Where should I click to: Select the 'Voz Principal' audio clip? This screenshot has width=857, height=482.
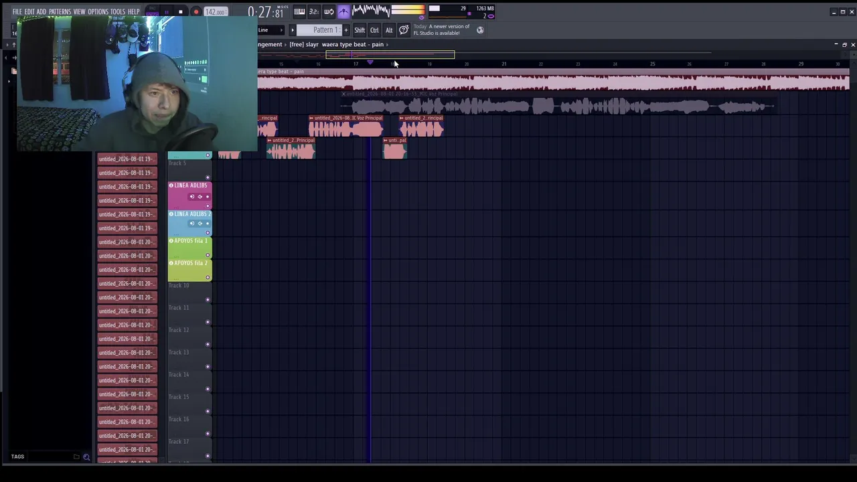[x=345, y=127]
